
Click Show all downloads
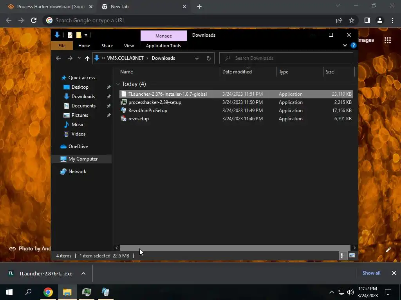[x=371, y=273]
